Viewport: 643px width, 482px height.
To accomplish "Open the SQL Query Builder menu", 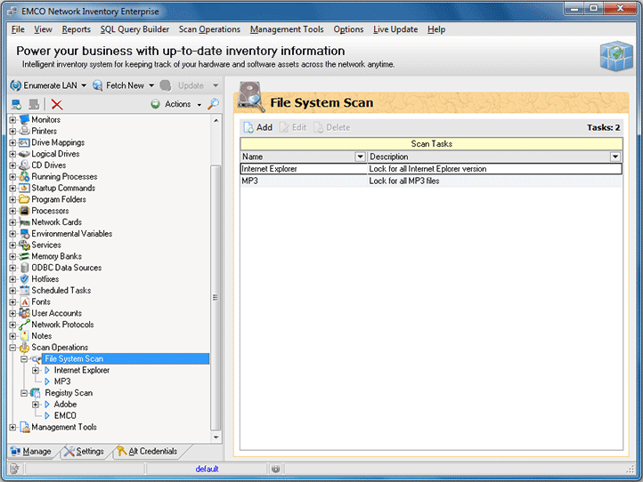I will [x=134, y=29].
